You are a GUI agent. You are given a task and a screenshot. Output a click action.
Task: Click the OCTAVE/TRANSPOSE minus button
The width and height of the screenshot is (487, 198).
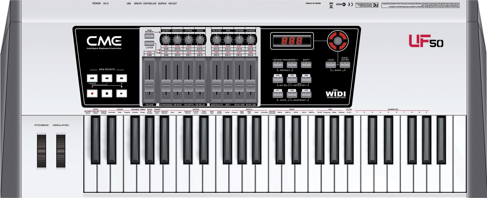pos(278,65)
